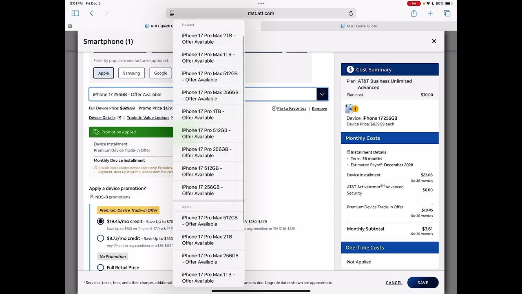Filter devices by Google manufacturer
The image size is (522, 294).
(160, 73)
